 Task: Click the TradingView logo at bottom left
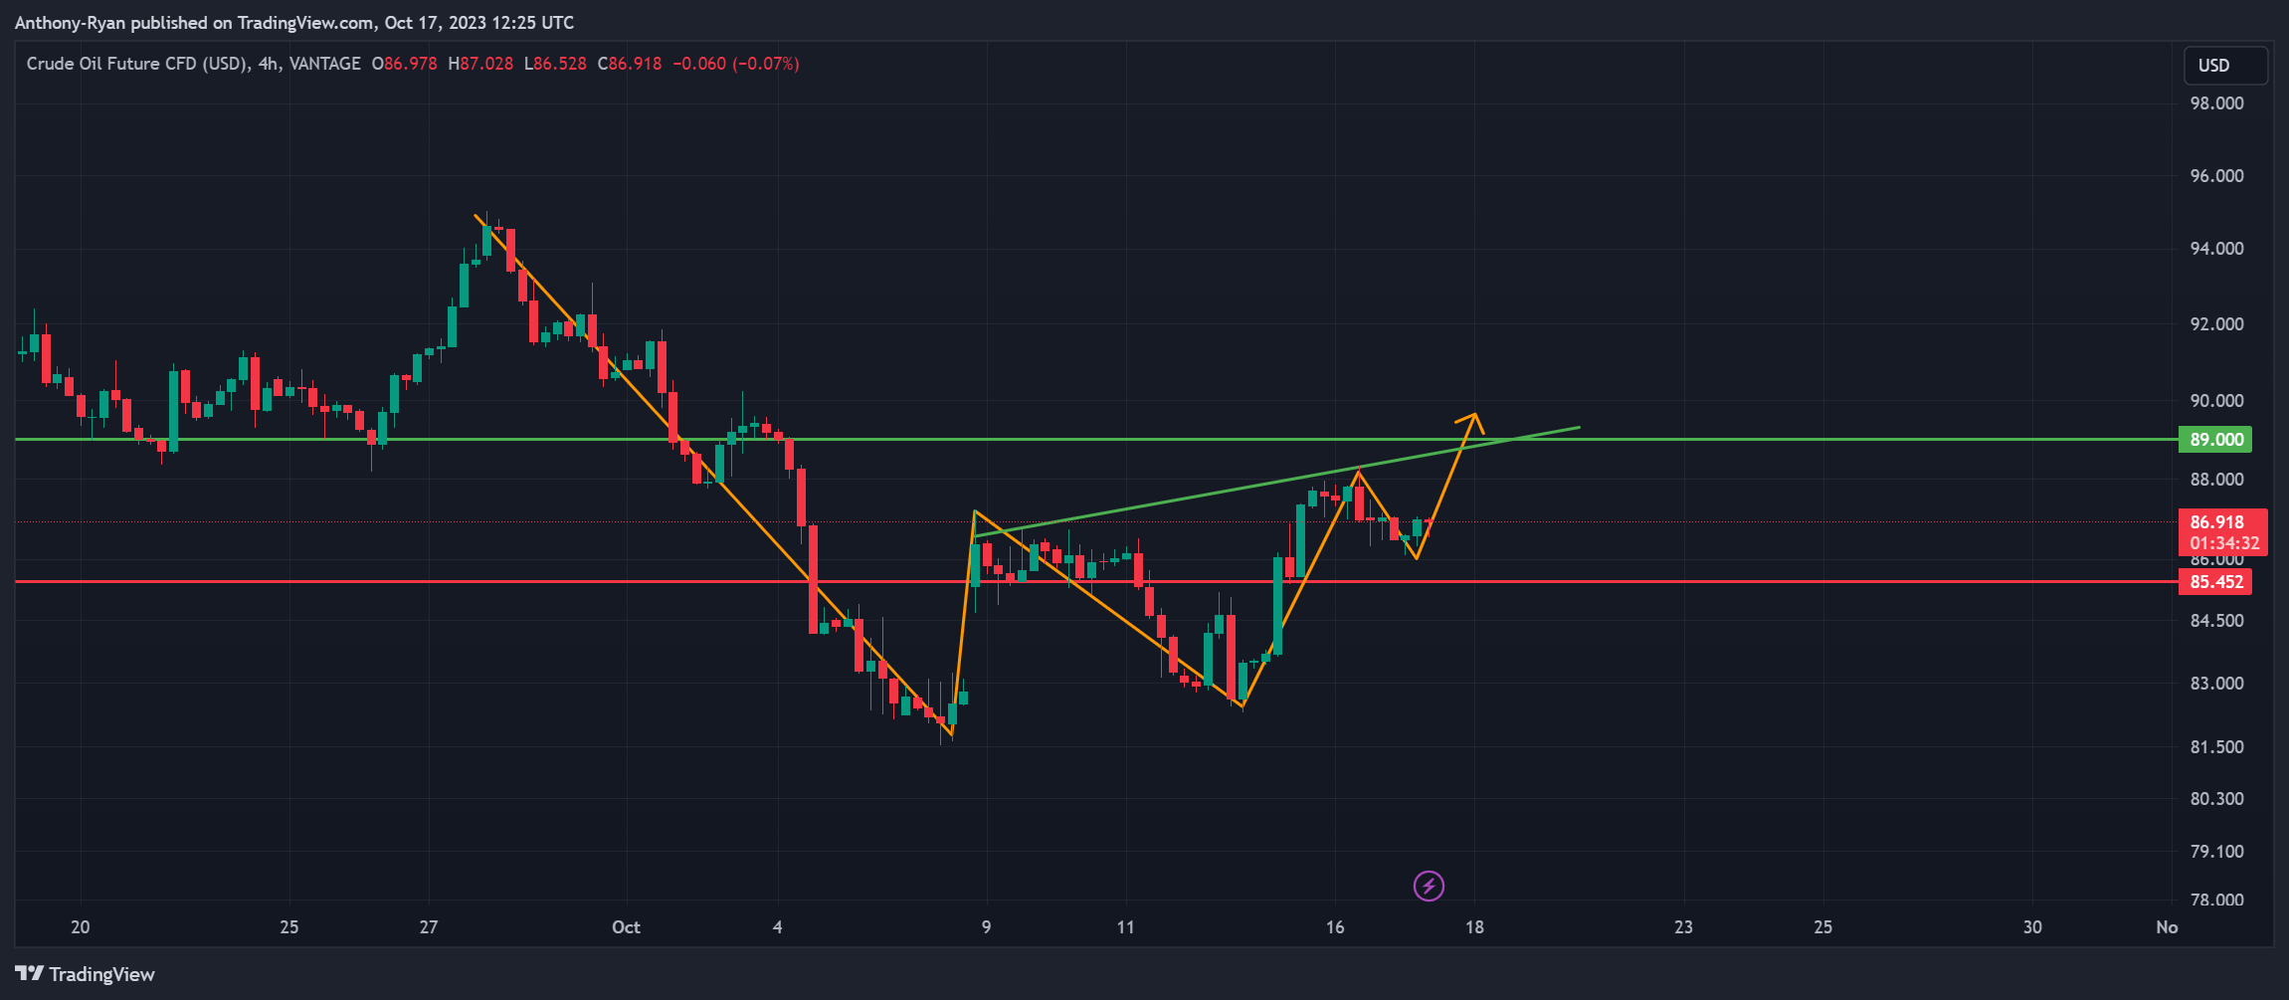pyautogui.click(x=85, y=974)
